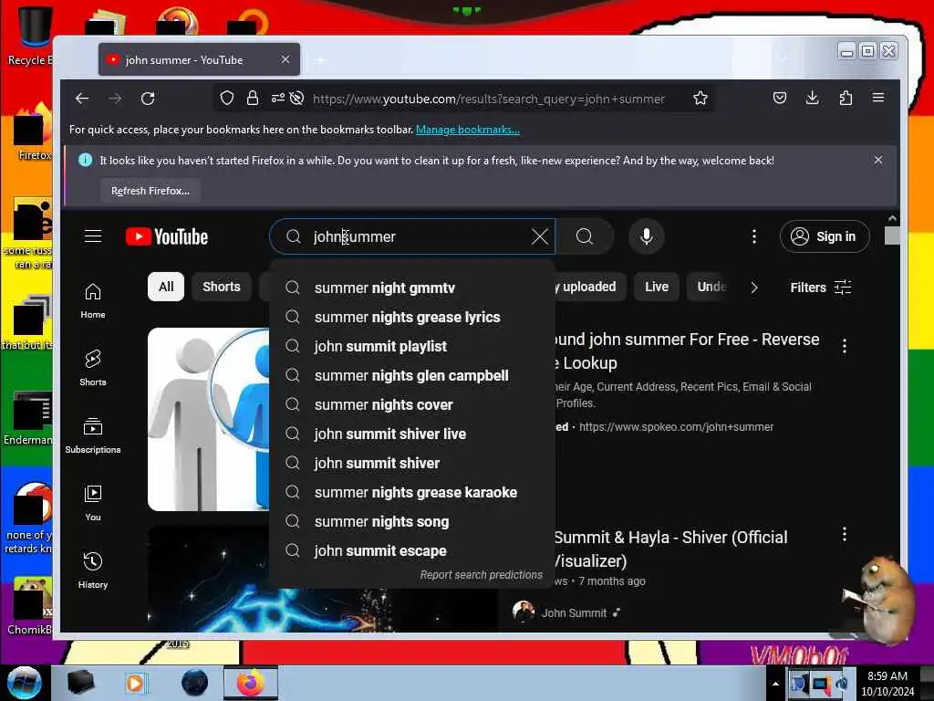The width and height of the screenshot is (934, 701).
Task: Open YouTube settings three-dot menu
Action: pos(754,236)
